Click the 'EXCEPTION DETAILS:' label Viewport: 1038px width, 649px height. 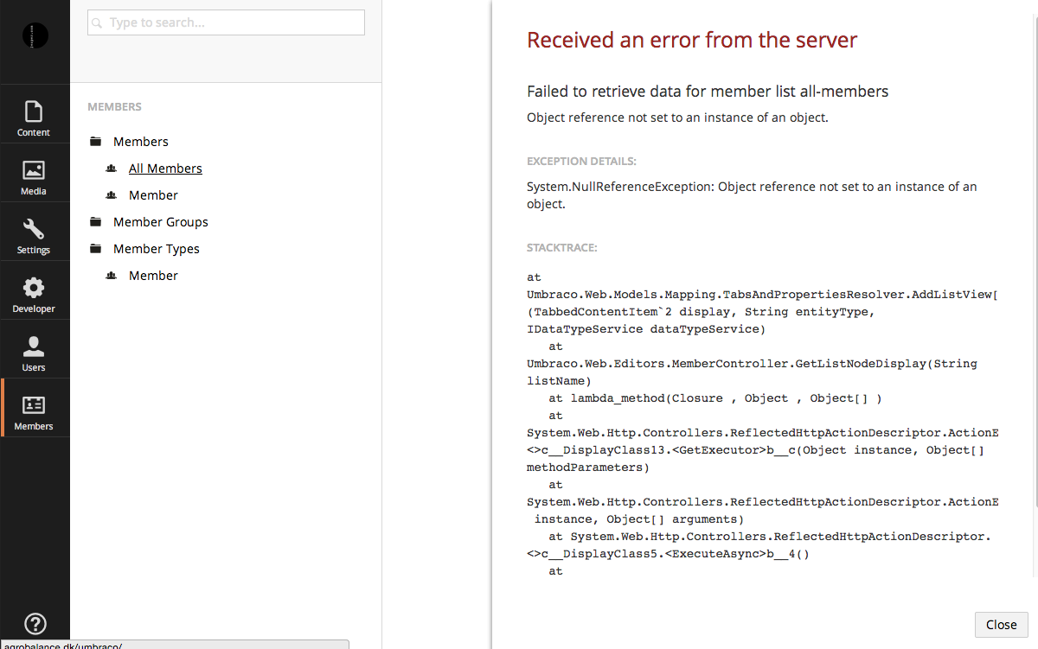[x=581, y=162]
